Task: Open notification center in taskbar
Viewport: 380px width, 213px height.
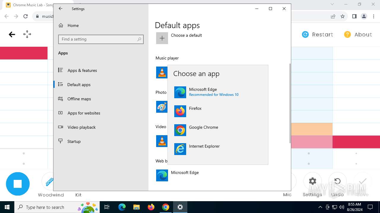Action: (370, 207)
